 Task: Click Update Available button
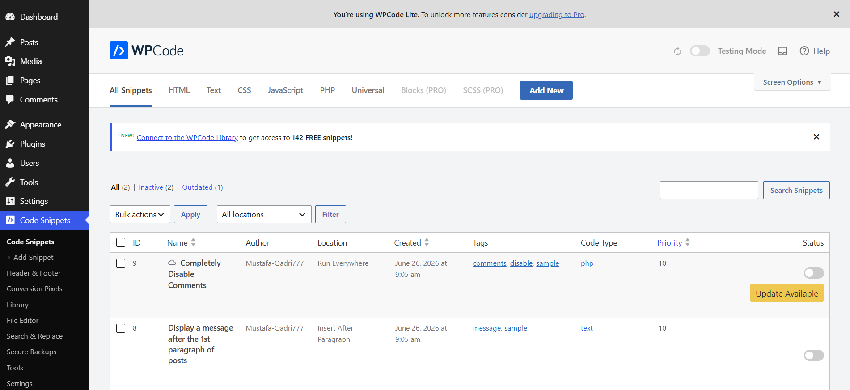pos(787,293)
